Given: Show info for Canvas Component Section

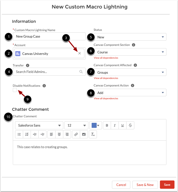Looking at the screenshot, I should 134,45.
